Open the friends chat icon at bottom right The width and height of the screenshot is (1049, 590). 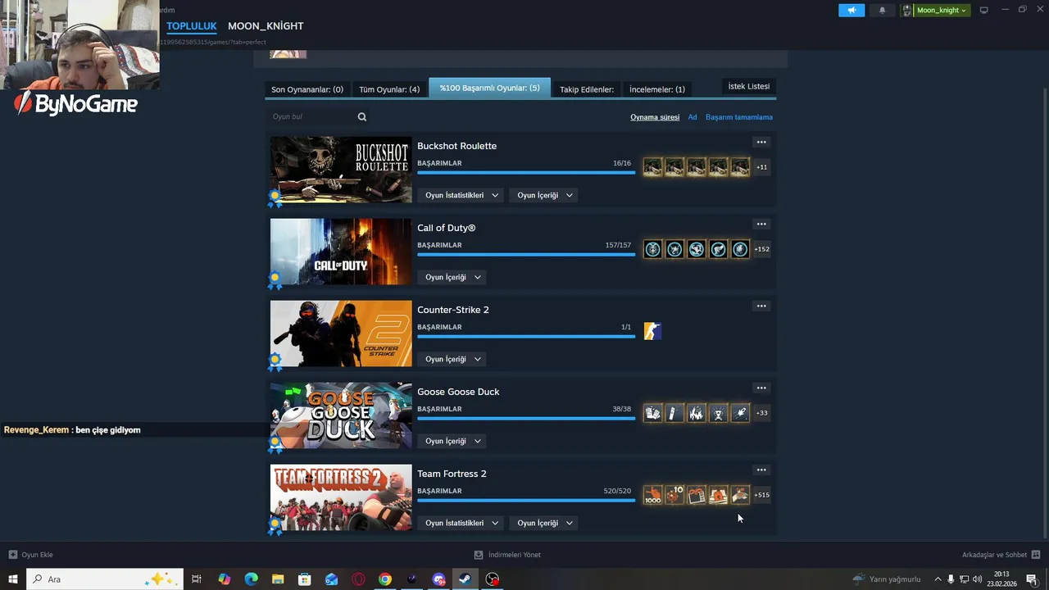1036,555
